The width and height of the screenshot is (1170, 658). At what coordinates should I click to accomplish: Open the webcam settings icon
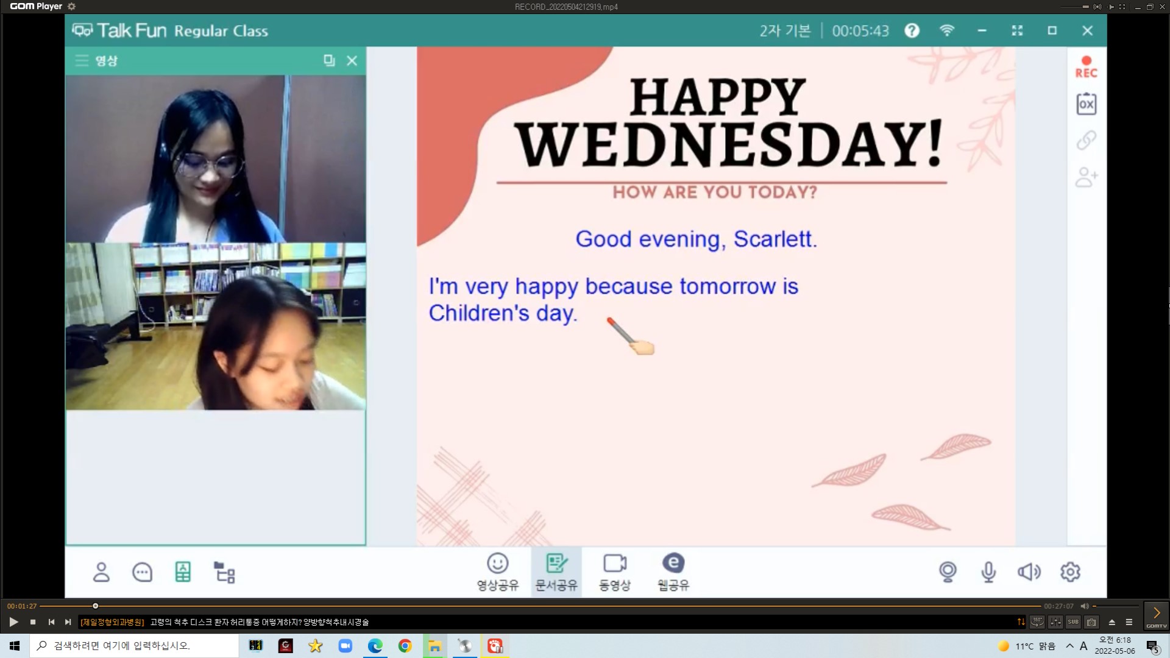pyautogui.click(x=948, y=571)
